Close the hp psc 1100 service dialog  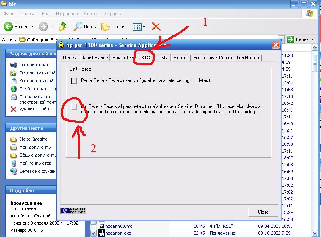[276, 45]
